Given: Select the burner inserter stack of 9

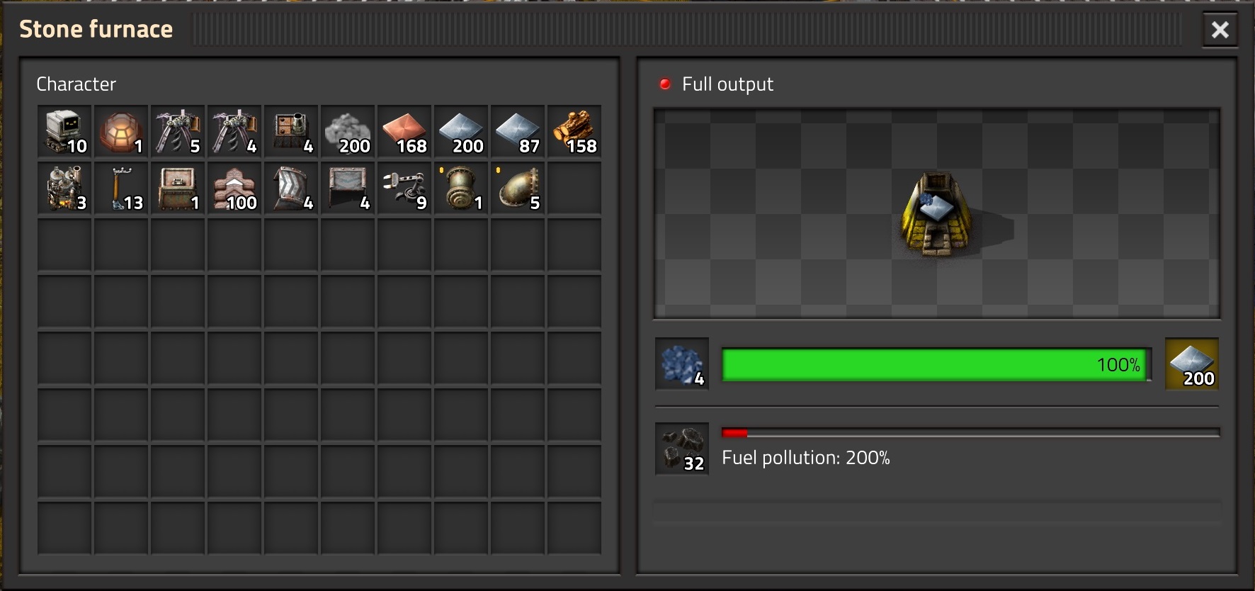Looking at the screenshot, I should (404, 188).
